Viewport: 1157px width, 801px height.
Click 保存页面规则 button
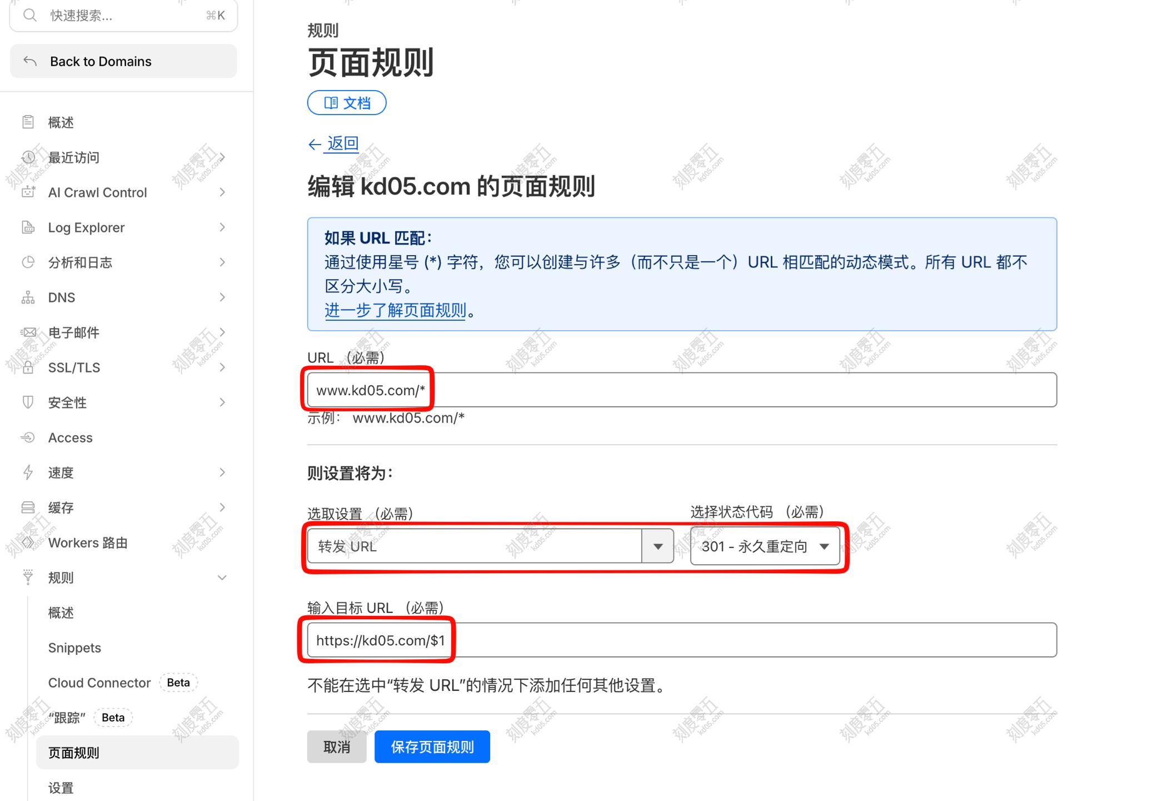(432, 747)
